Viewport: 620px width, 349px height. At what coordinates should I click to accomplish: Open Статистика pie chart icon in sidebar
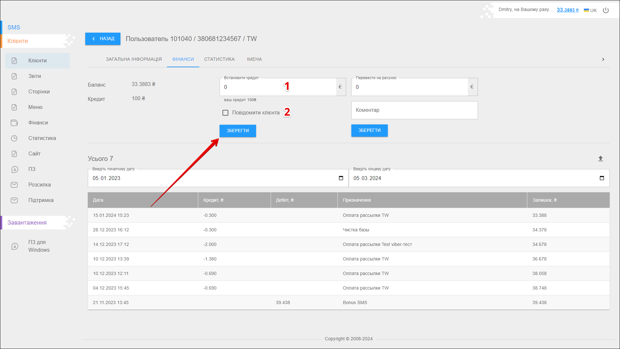[x=14, y=138]
